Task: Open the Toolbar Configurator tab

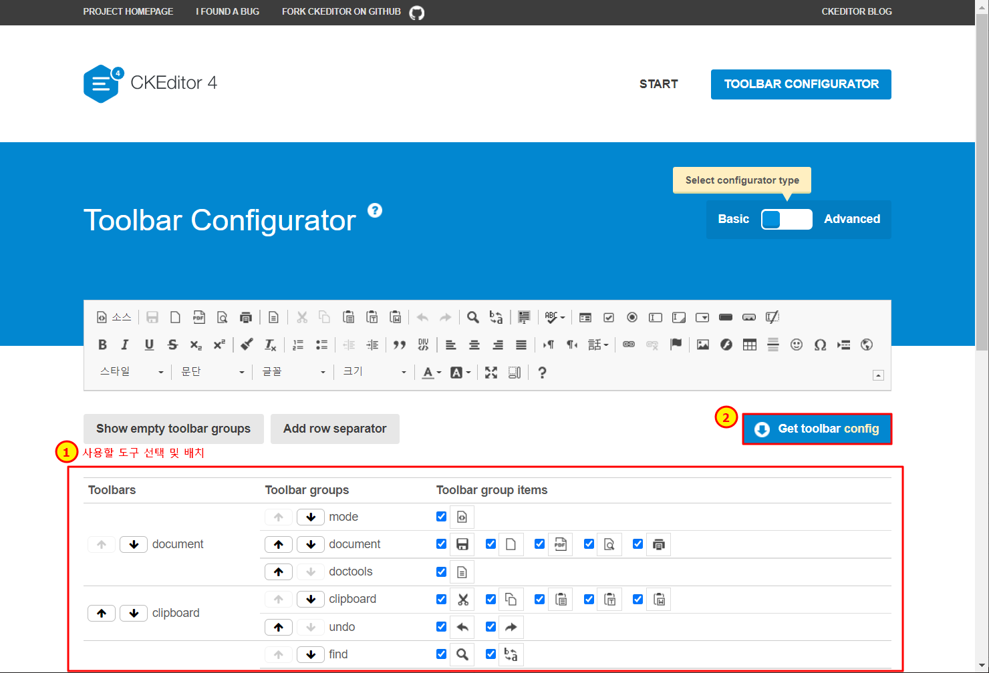Action: pos(801,84)
